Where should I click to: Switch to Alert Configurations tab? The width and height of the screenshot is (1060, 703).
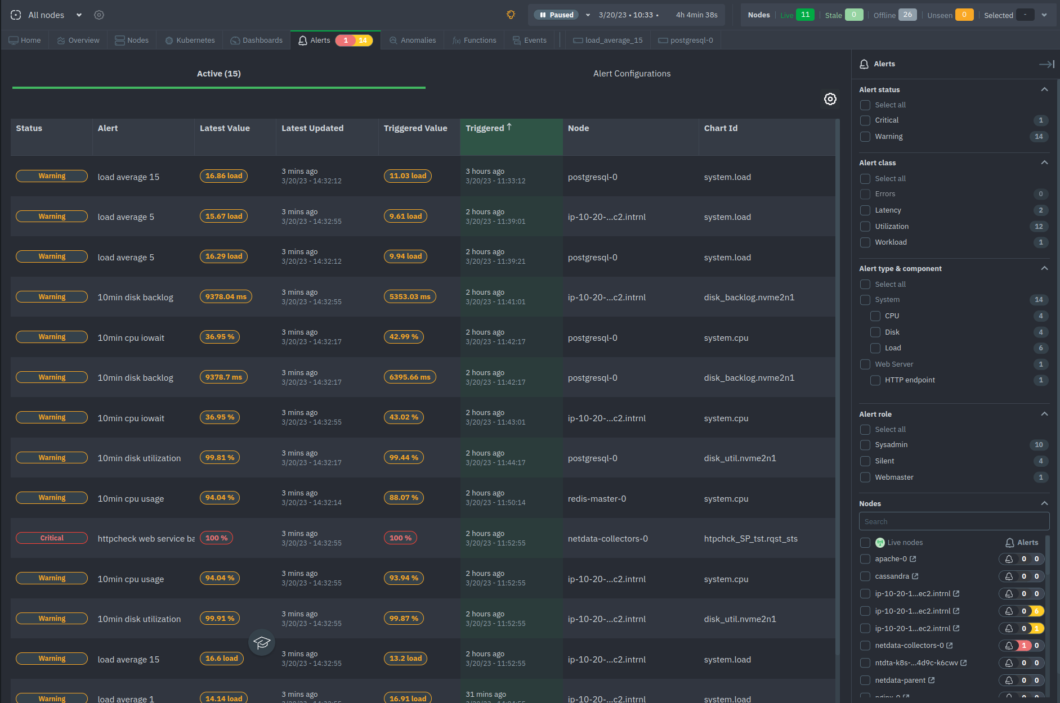click(x=632, y=74)
